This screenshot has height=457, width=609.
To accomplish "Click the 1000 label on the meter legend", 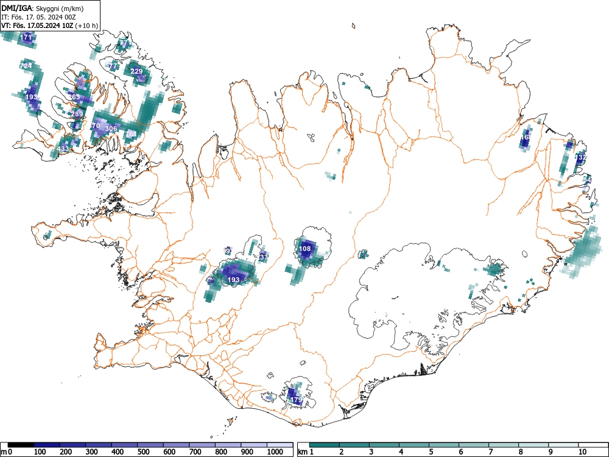I will coord(275,452).
